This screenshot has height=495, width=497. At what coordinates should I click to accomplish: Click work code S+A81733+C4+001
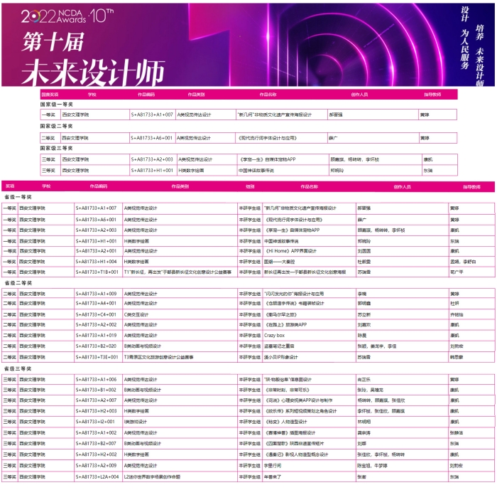[96, 314]
